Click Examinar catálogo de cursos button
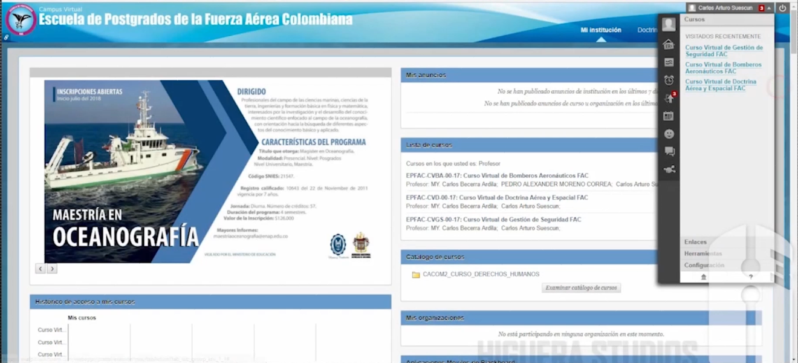 tap(581, 288)
